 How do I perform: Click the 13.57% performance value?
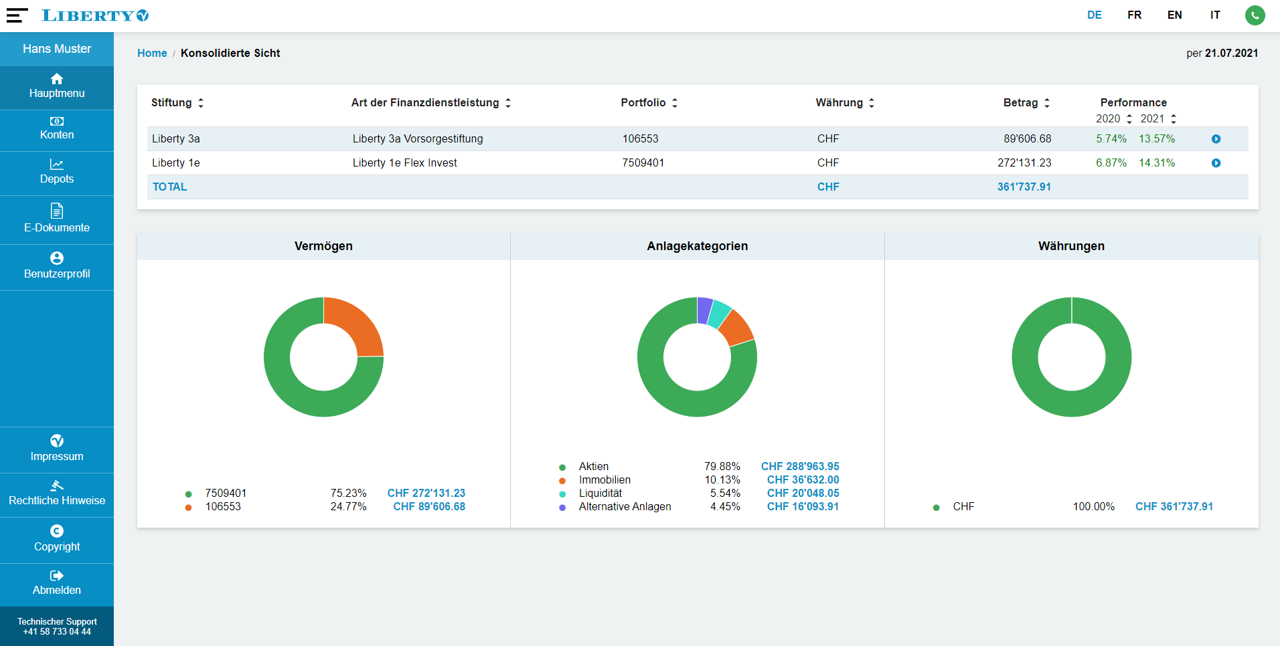point(1157,139)
